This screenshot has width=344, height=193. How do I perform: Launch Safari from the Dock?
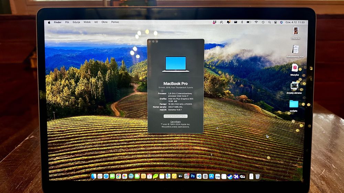(x=106, y=176)
